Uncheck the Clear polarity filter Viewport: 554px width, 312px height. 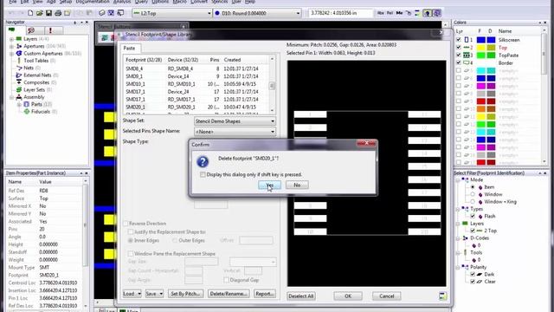coord(473,282)
